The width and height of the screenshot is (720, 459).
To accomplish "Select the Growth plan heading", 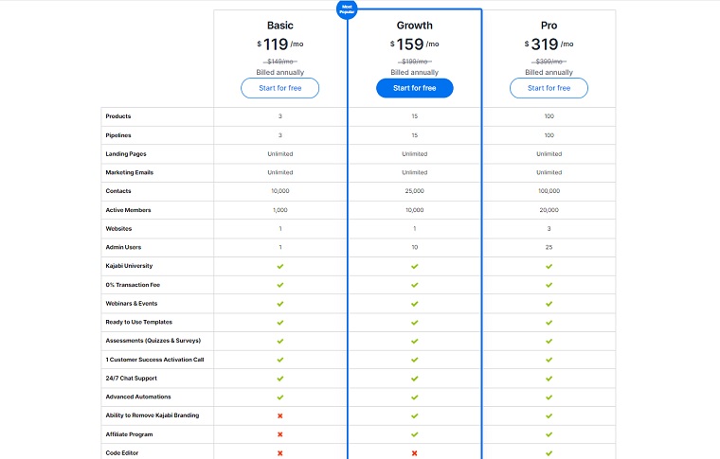I will pos(414,25).
